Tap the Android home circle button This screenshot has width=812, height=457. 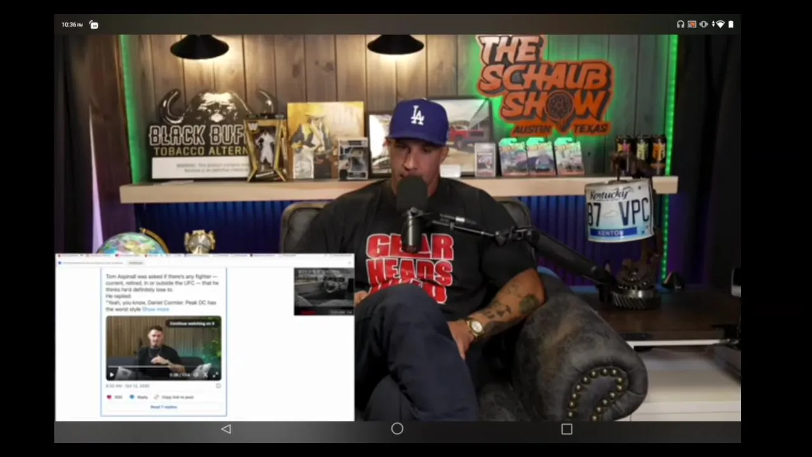(x=397, y=429)
